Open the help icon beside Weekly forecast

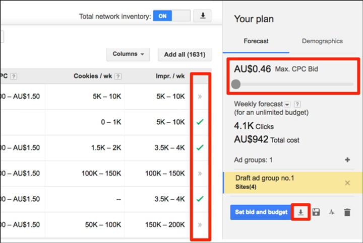(297, 104)
